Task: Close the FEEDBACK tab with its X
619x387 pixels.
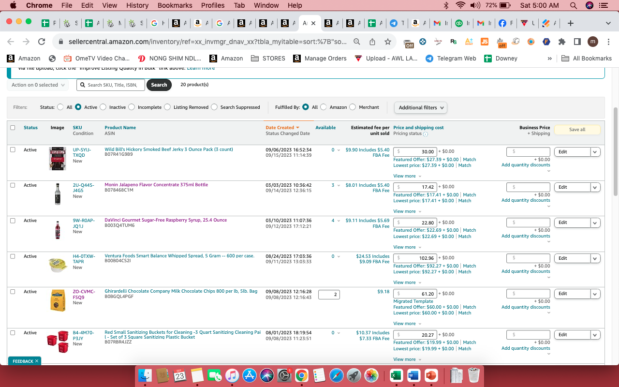Action: 37,361
